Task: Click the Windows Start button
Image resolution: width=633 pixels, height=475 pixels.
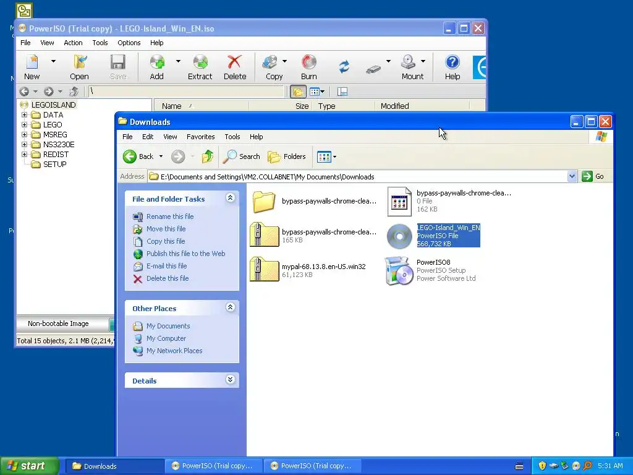Action: coord(29,466)
